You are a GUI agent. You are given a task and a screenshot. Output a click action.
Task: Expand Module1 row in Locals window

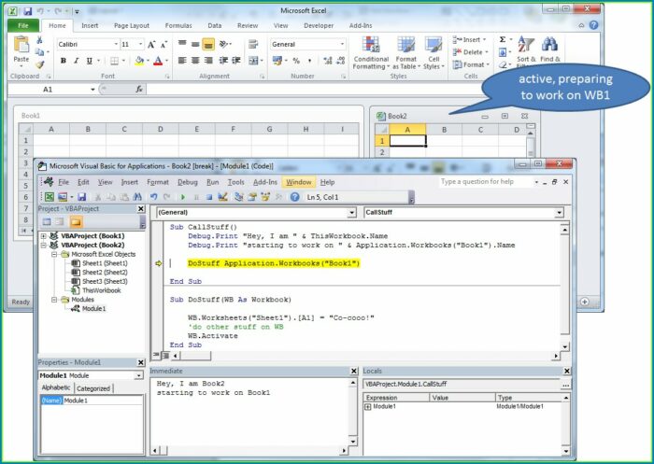[368, 407]
